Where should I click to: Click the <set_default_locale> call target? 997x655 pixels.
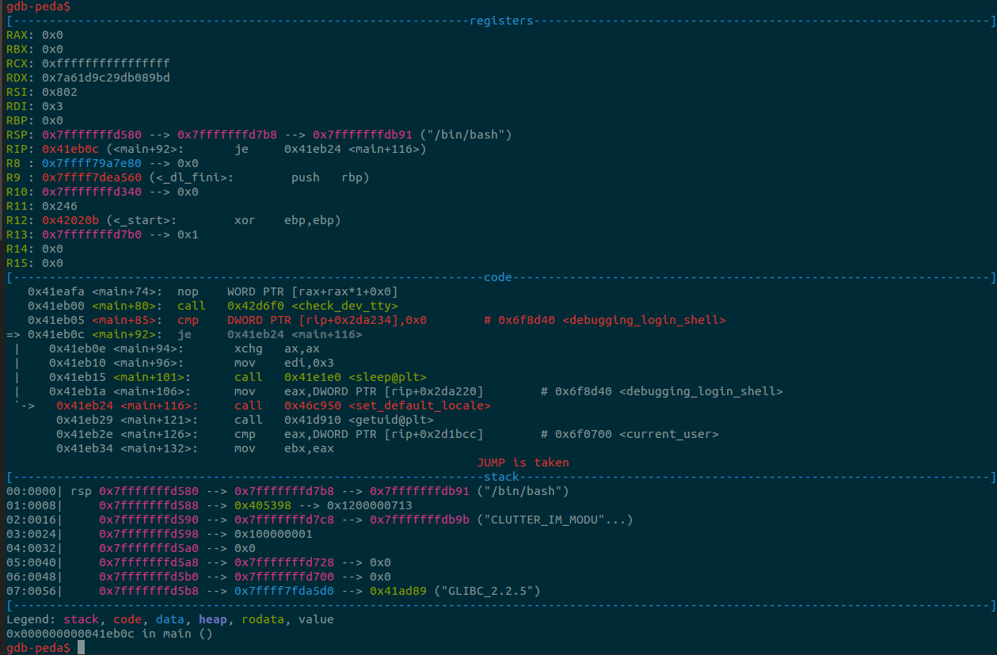pos(420,406)
